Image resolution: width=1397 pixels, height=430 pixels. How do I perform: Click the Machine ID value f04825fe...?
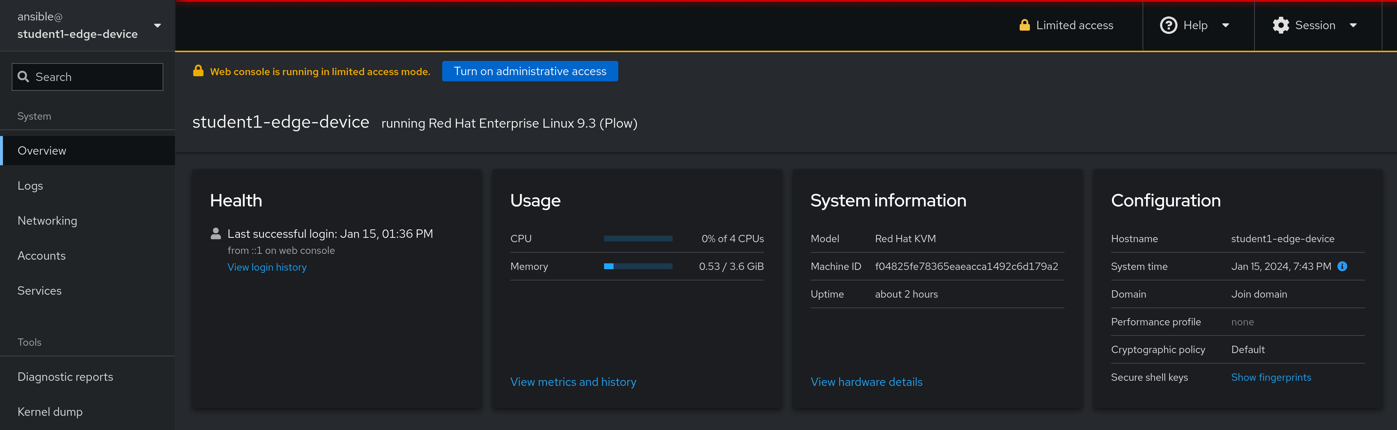[966, 266]
